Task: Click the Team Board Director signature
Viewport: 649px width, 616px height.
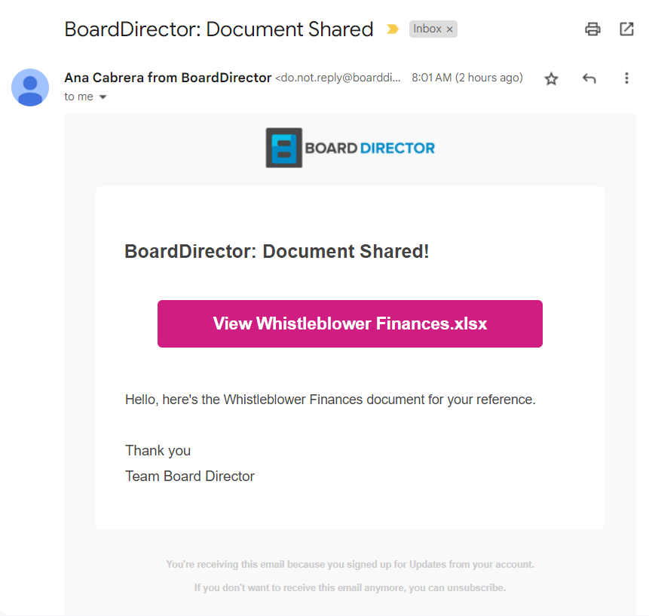Action: tap(189, 476)
